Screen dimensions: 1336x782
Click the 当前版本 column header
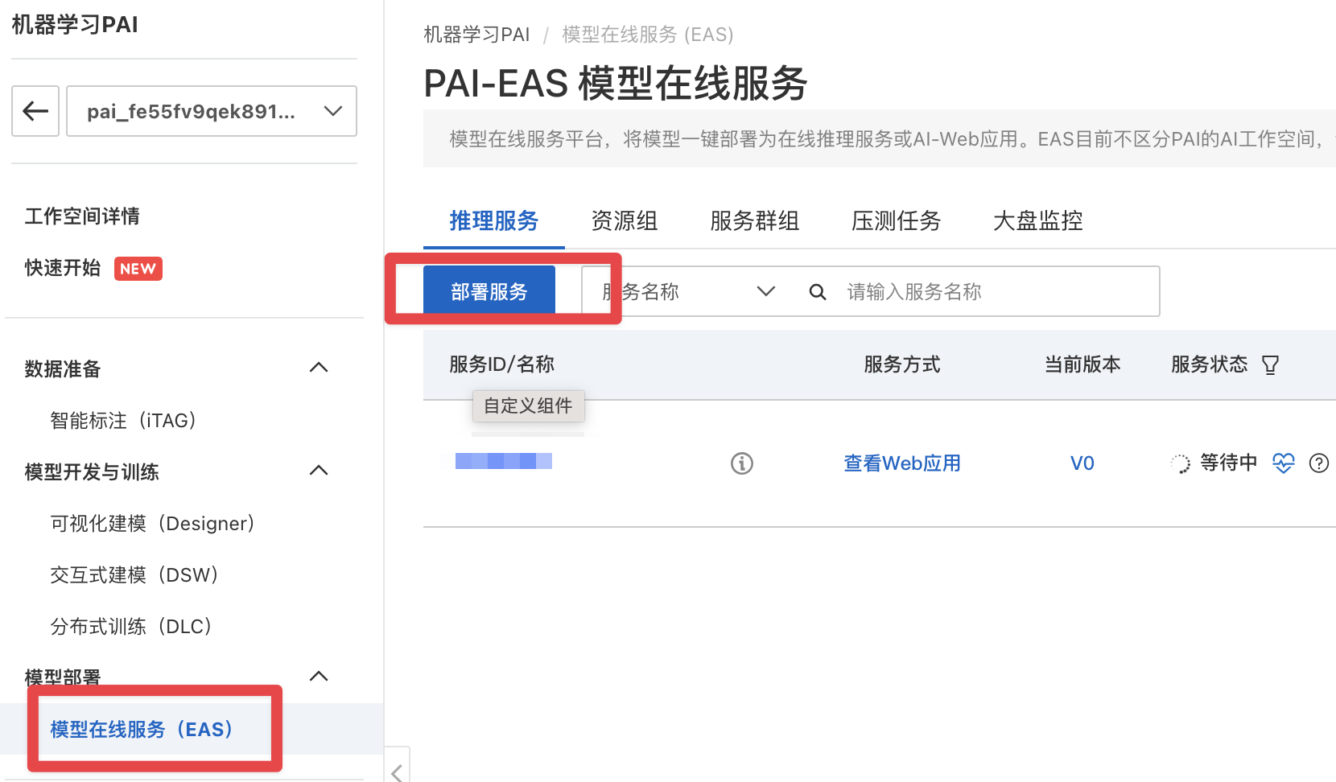1082,364
